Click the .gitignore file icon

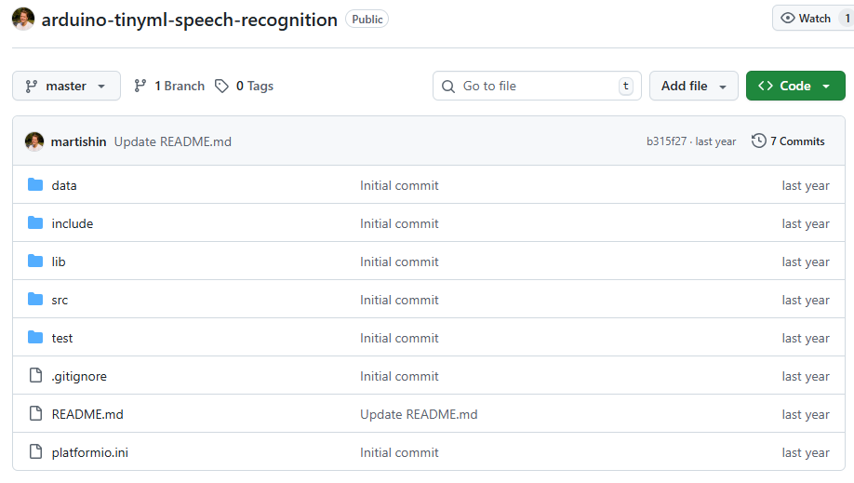[x=35, y=376]
